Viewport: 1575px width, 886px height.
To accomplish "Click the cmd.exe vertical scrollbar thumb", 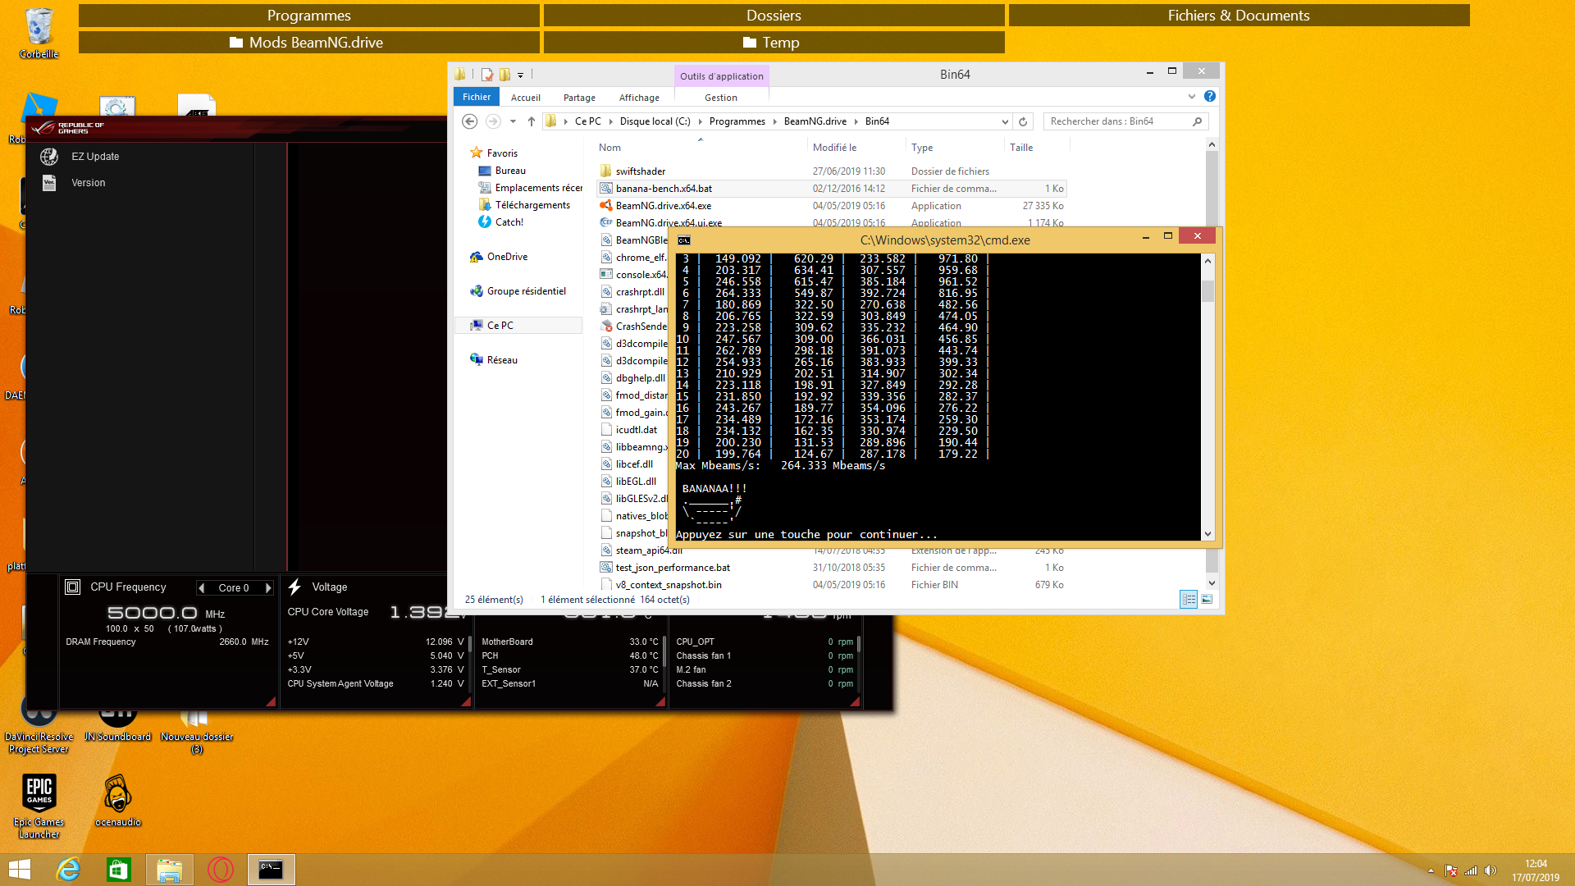I will [1207, 291].
